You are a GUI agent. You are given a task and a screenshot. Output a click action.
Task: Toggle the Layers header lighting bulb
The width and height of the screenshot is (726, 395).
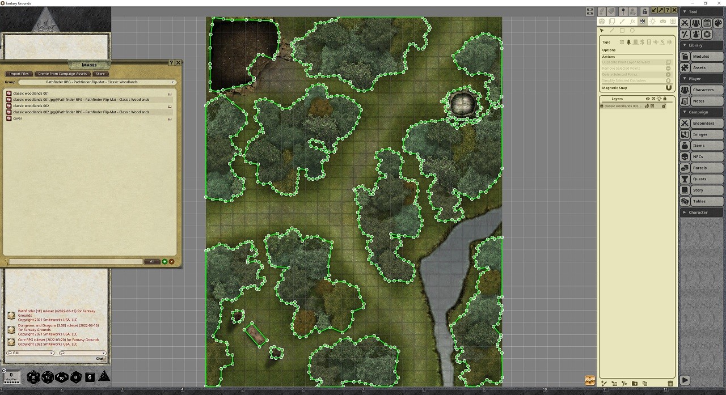coord(659,99)
